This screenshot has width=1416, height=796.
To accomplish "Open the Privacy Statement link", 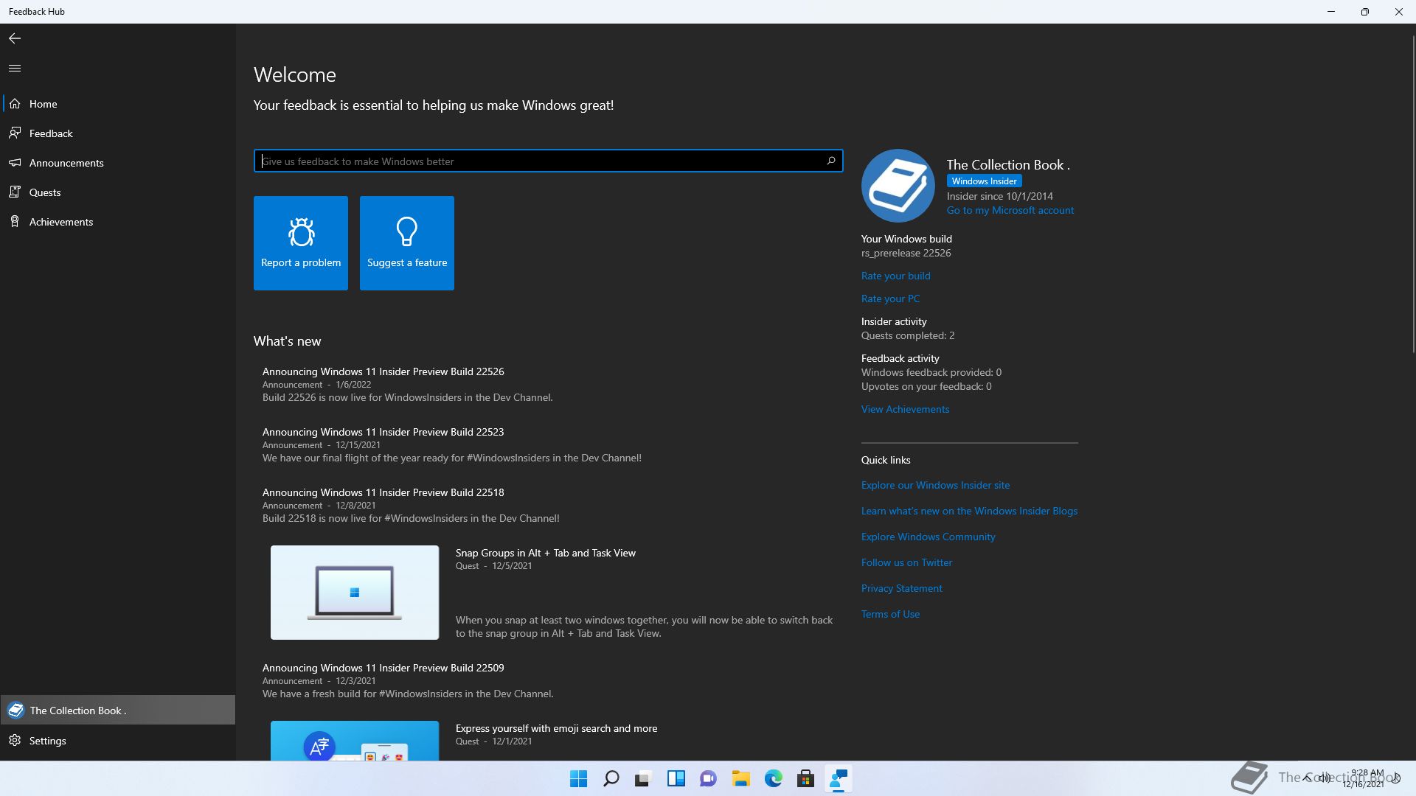I will (902, 588).
